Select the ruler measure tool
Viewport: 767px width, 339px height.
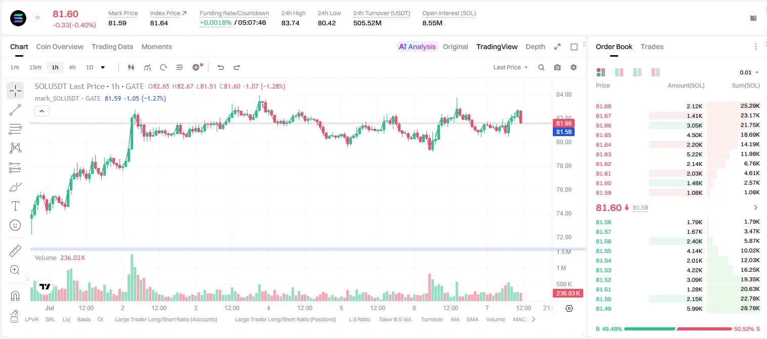(15, 251)
